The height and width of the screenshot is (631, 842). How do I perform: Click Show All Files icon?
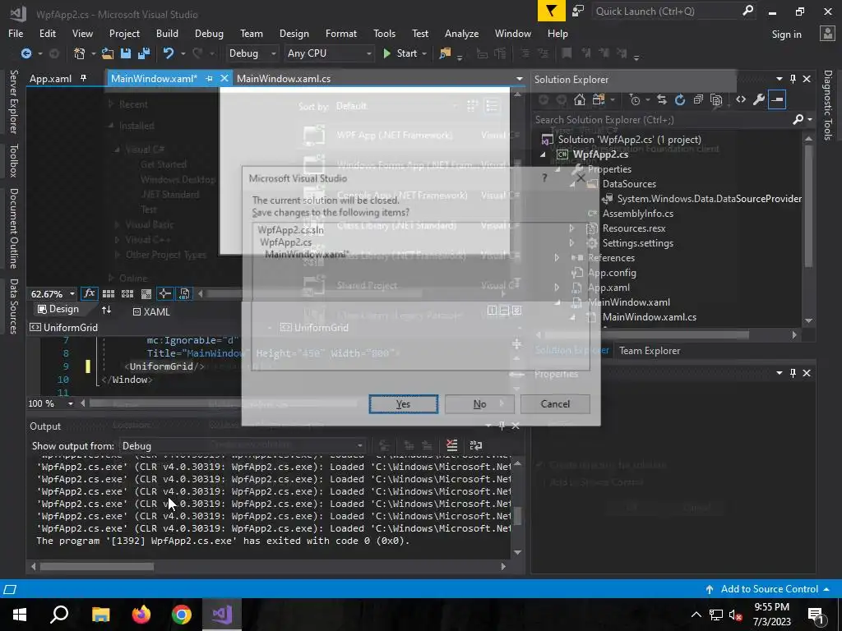[716, 99]
